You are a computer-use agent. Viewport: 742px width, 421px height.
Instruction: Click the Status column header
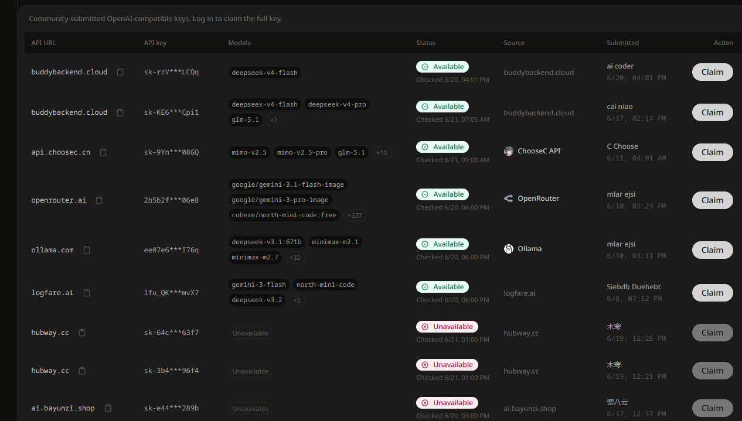[x=426, y=43]
